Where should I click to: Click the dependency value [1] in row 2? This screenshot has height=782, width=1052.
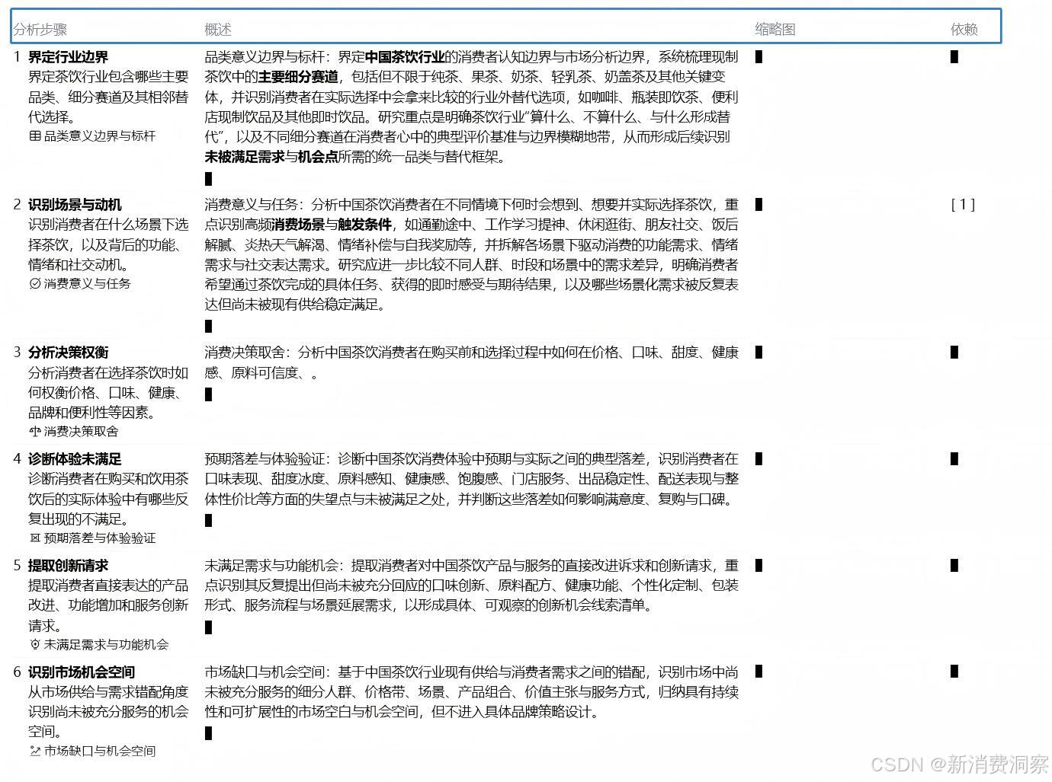964,205
